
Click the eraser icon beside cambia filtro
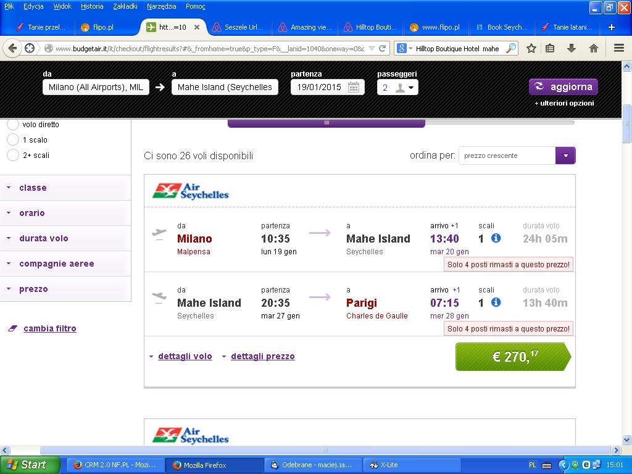[x=12, y=328]
